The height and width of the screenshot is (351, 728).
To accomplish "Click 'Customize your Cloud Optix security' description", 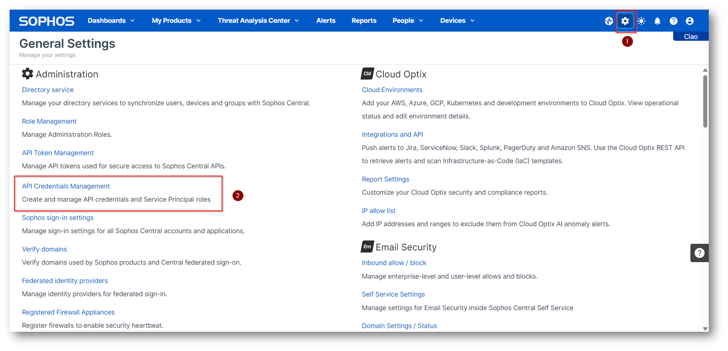I will point(455,192).
